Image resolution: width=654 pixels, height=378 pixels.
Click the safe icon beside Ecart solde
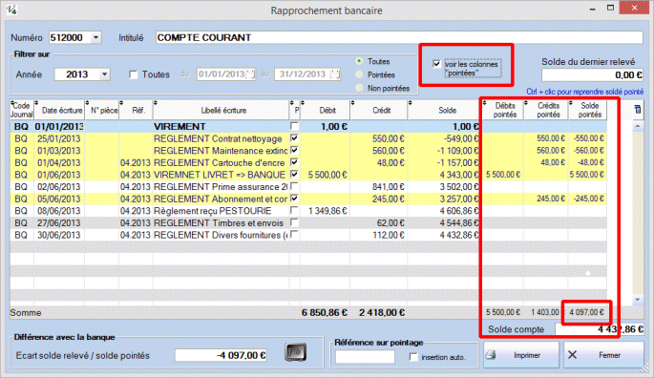[x=295, y=352]
